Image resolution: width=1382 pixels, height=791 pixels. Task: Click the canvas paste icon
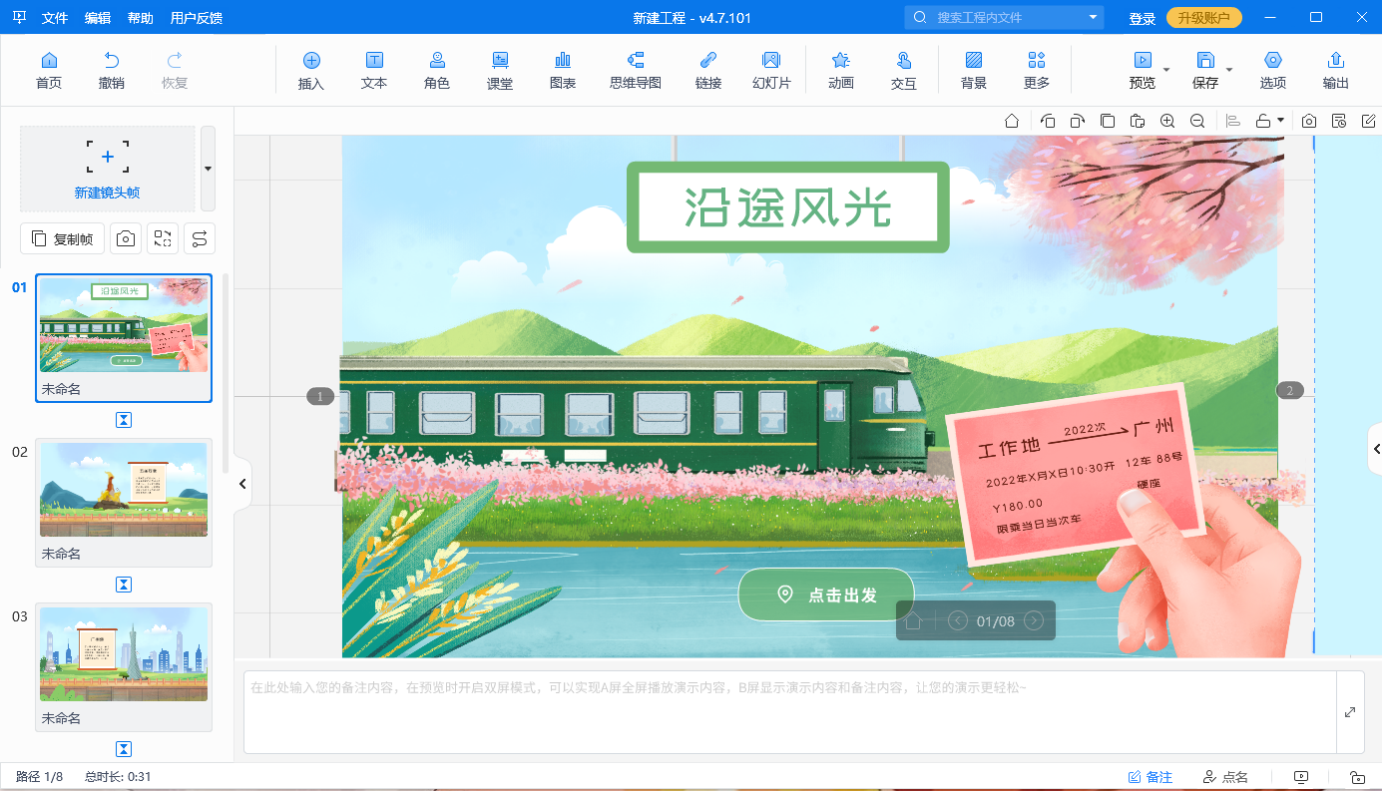pos(1138,121)
